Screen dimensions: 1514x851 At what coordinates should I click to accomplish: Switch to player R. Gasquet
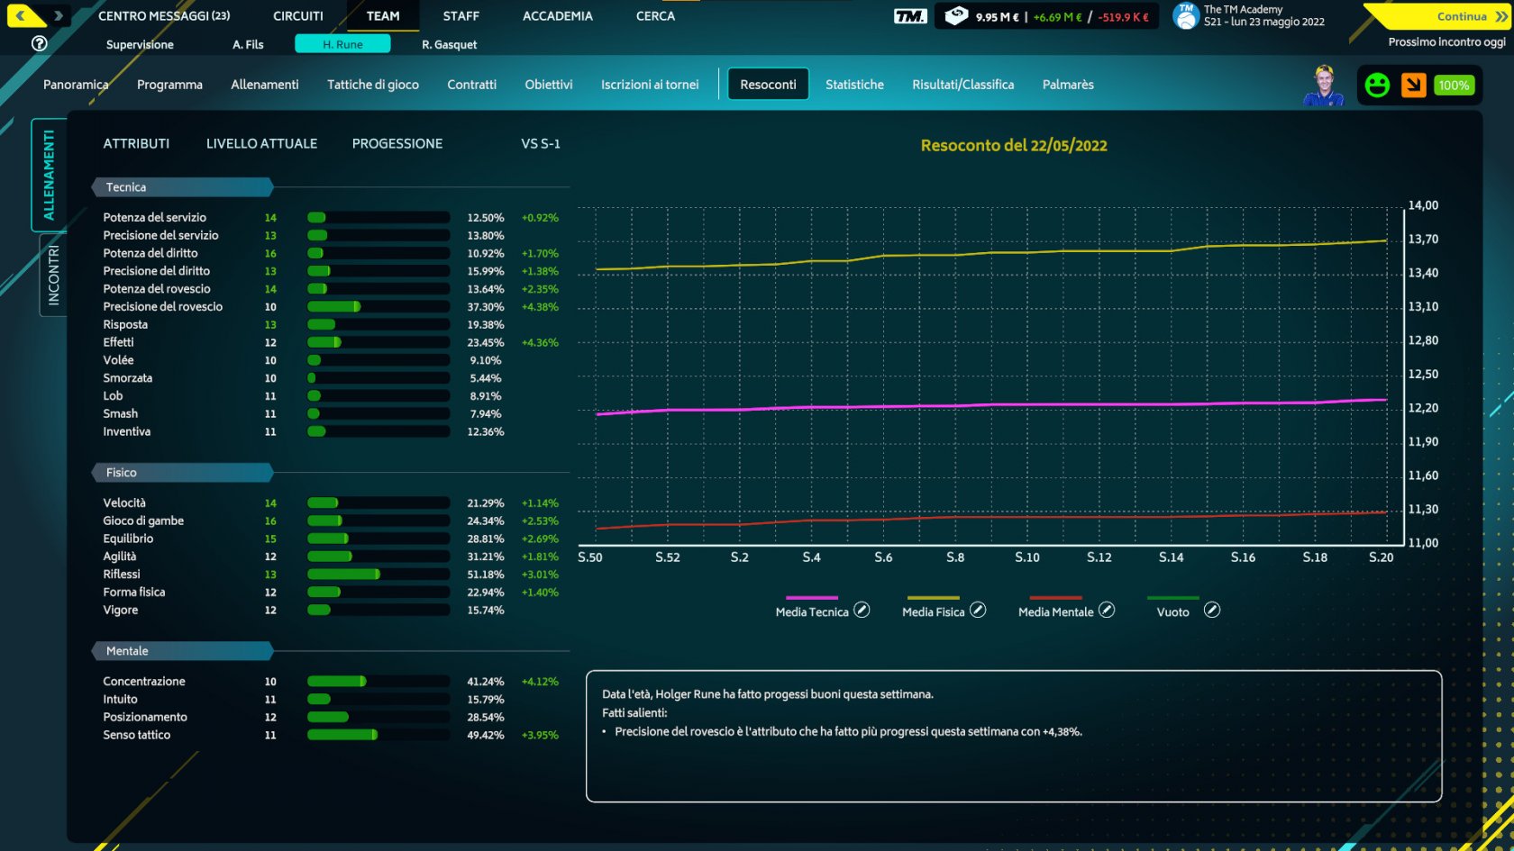coord(449,44)
